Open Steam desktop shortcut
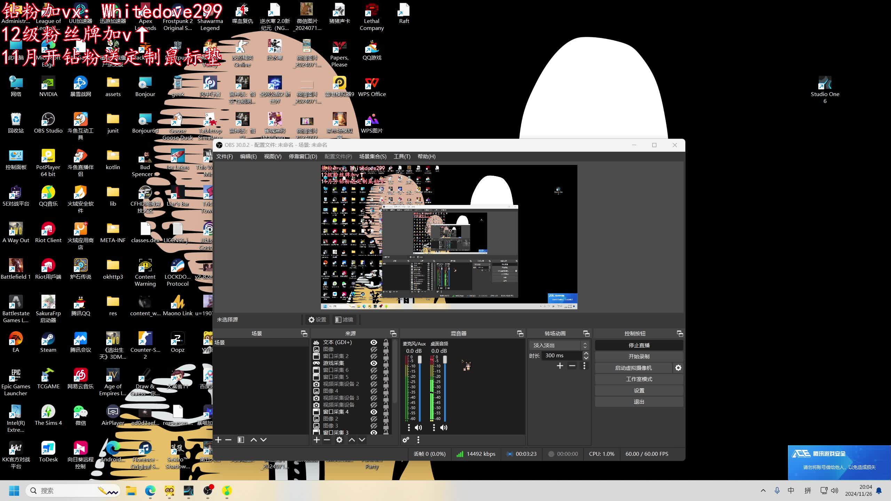 tap(48, 342)
